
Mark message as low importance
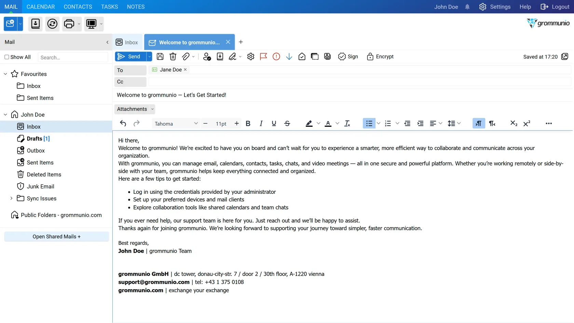(289, 57)
